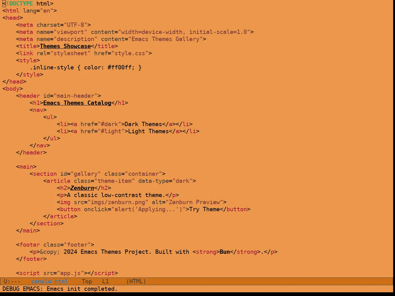Click the L1 line number indicator
Image resolution: width=395 pixels, height=296 pixels.
(106, 281)
